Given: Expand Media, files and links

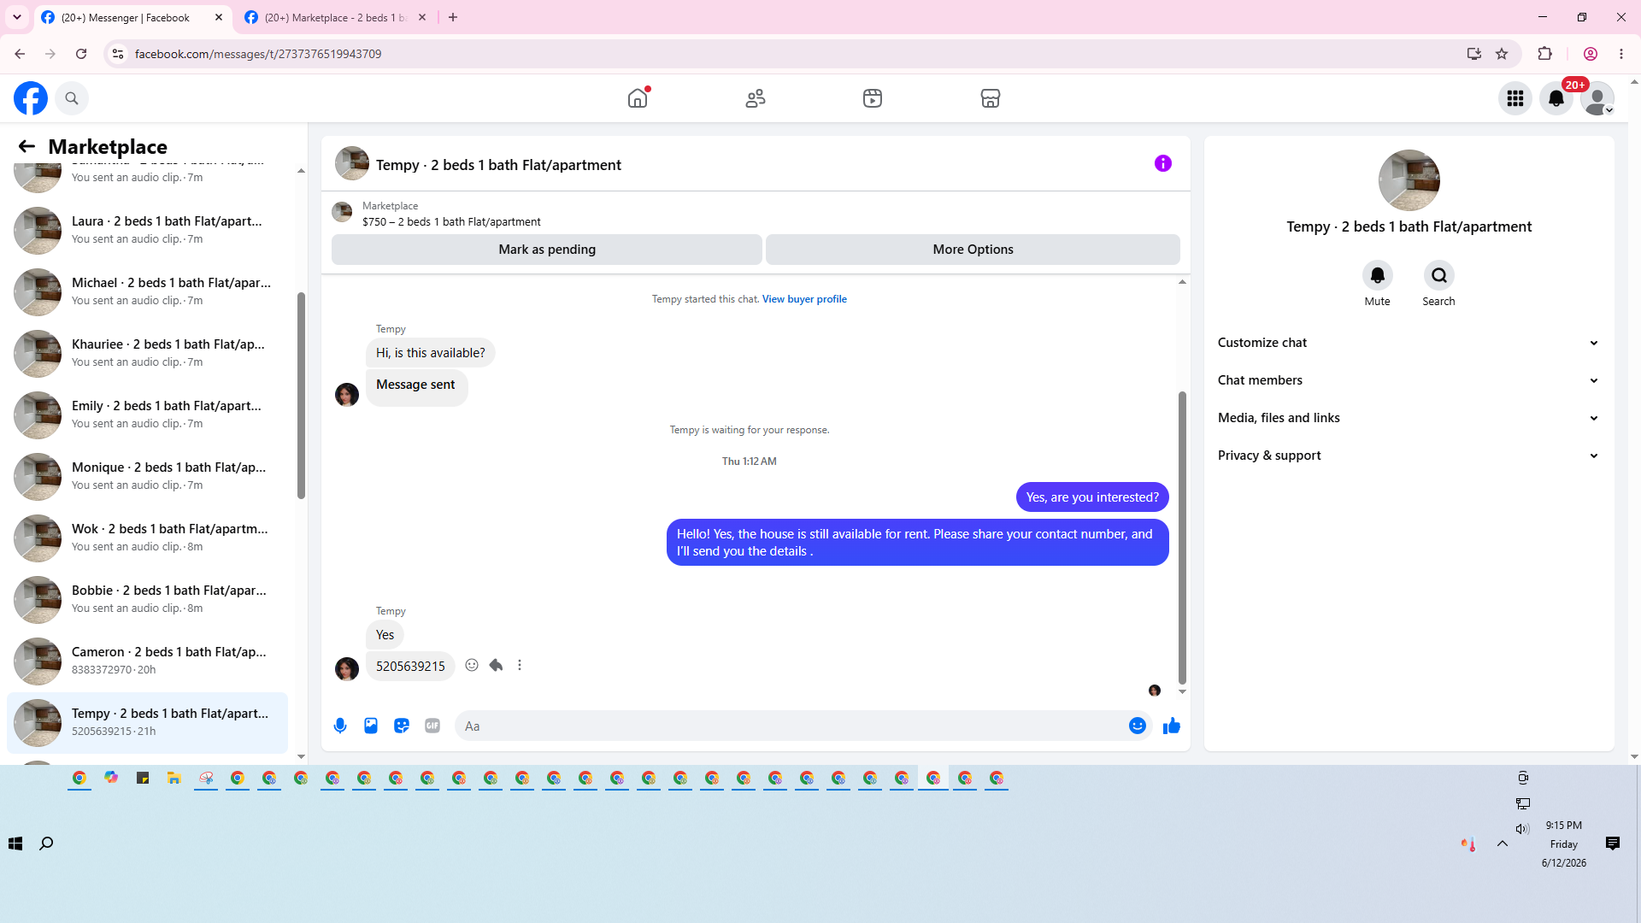Looking at the screenshot, I should (x=1409, y=418).
